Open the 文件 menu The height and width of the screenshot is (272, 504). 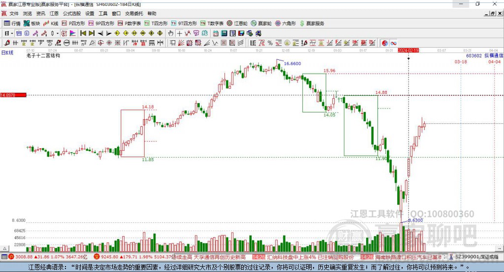(14, 13)
